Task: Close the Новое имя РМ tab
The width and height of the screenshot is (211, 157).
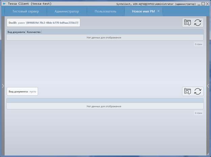Action: (159, 11)
